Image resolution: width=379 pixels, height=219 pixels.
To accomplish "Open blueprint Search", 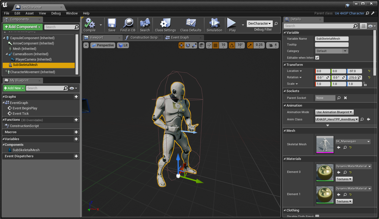I will [x=145, y=25].
